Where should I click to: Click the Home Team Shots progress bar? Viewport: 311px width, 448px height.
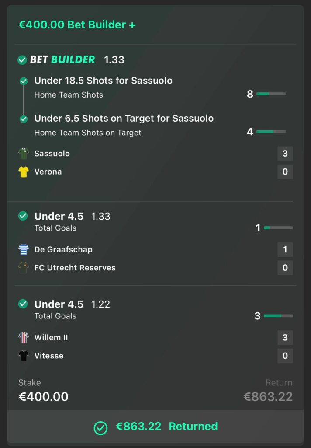coord(271,94)
